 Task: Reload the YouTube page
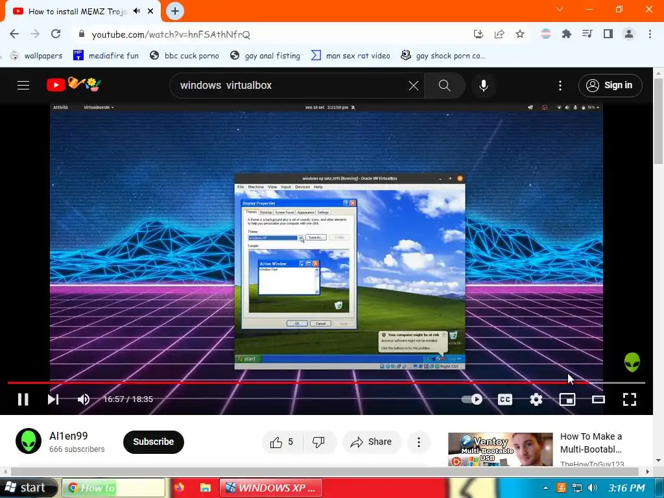click(56, 34)
